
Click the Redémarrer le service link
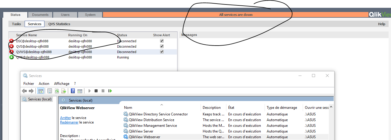[69, 122]
